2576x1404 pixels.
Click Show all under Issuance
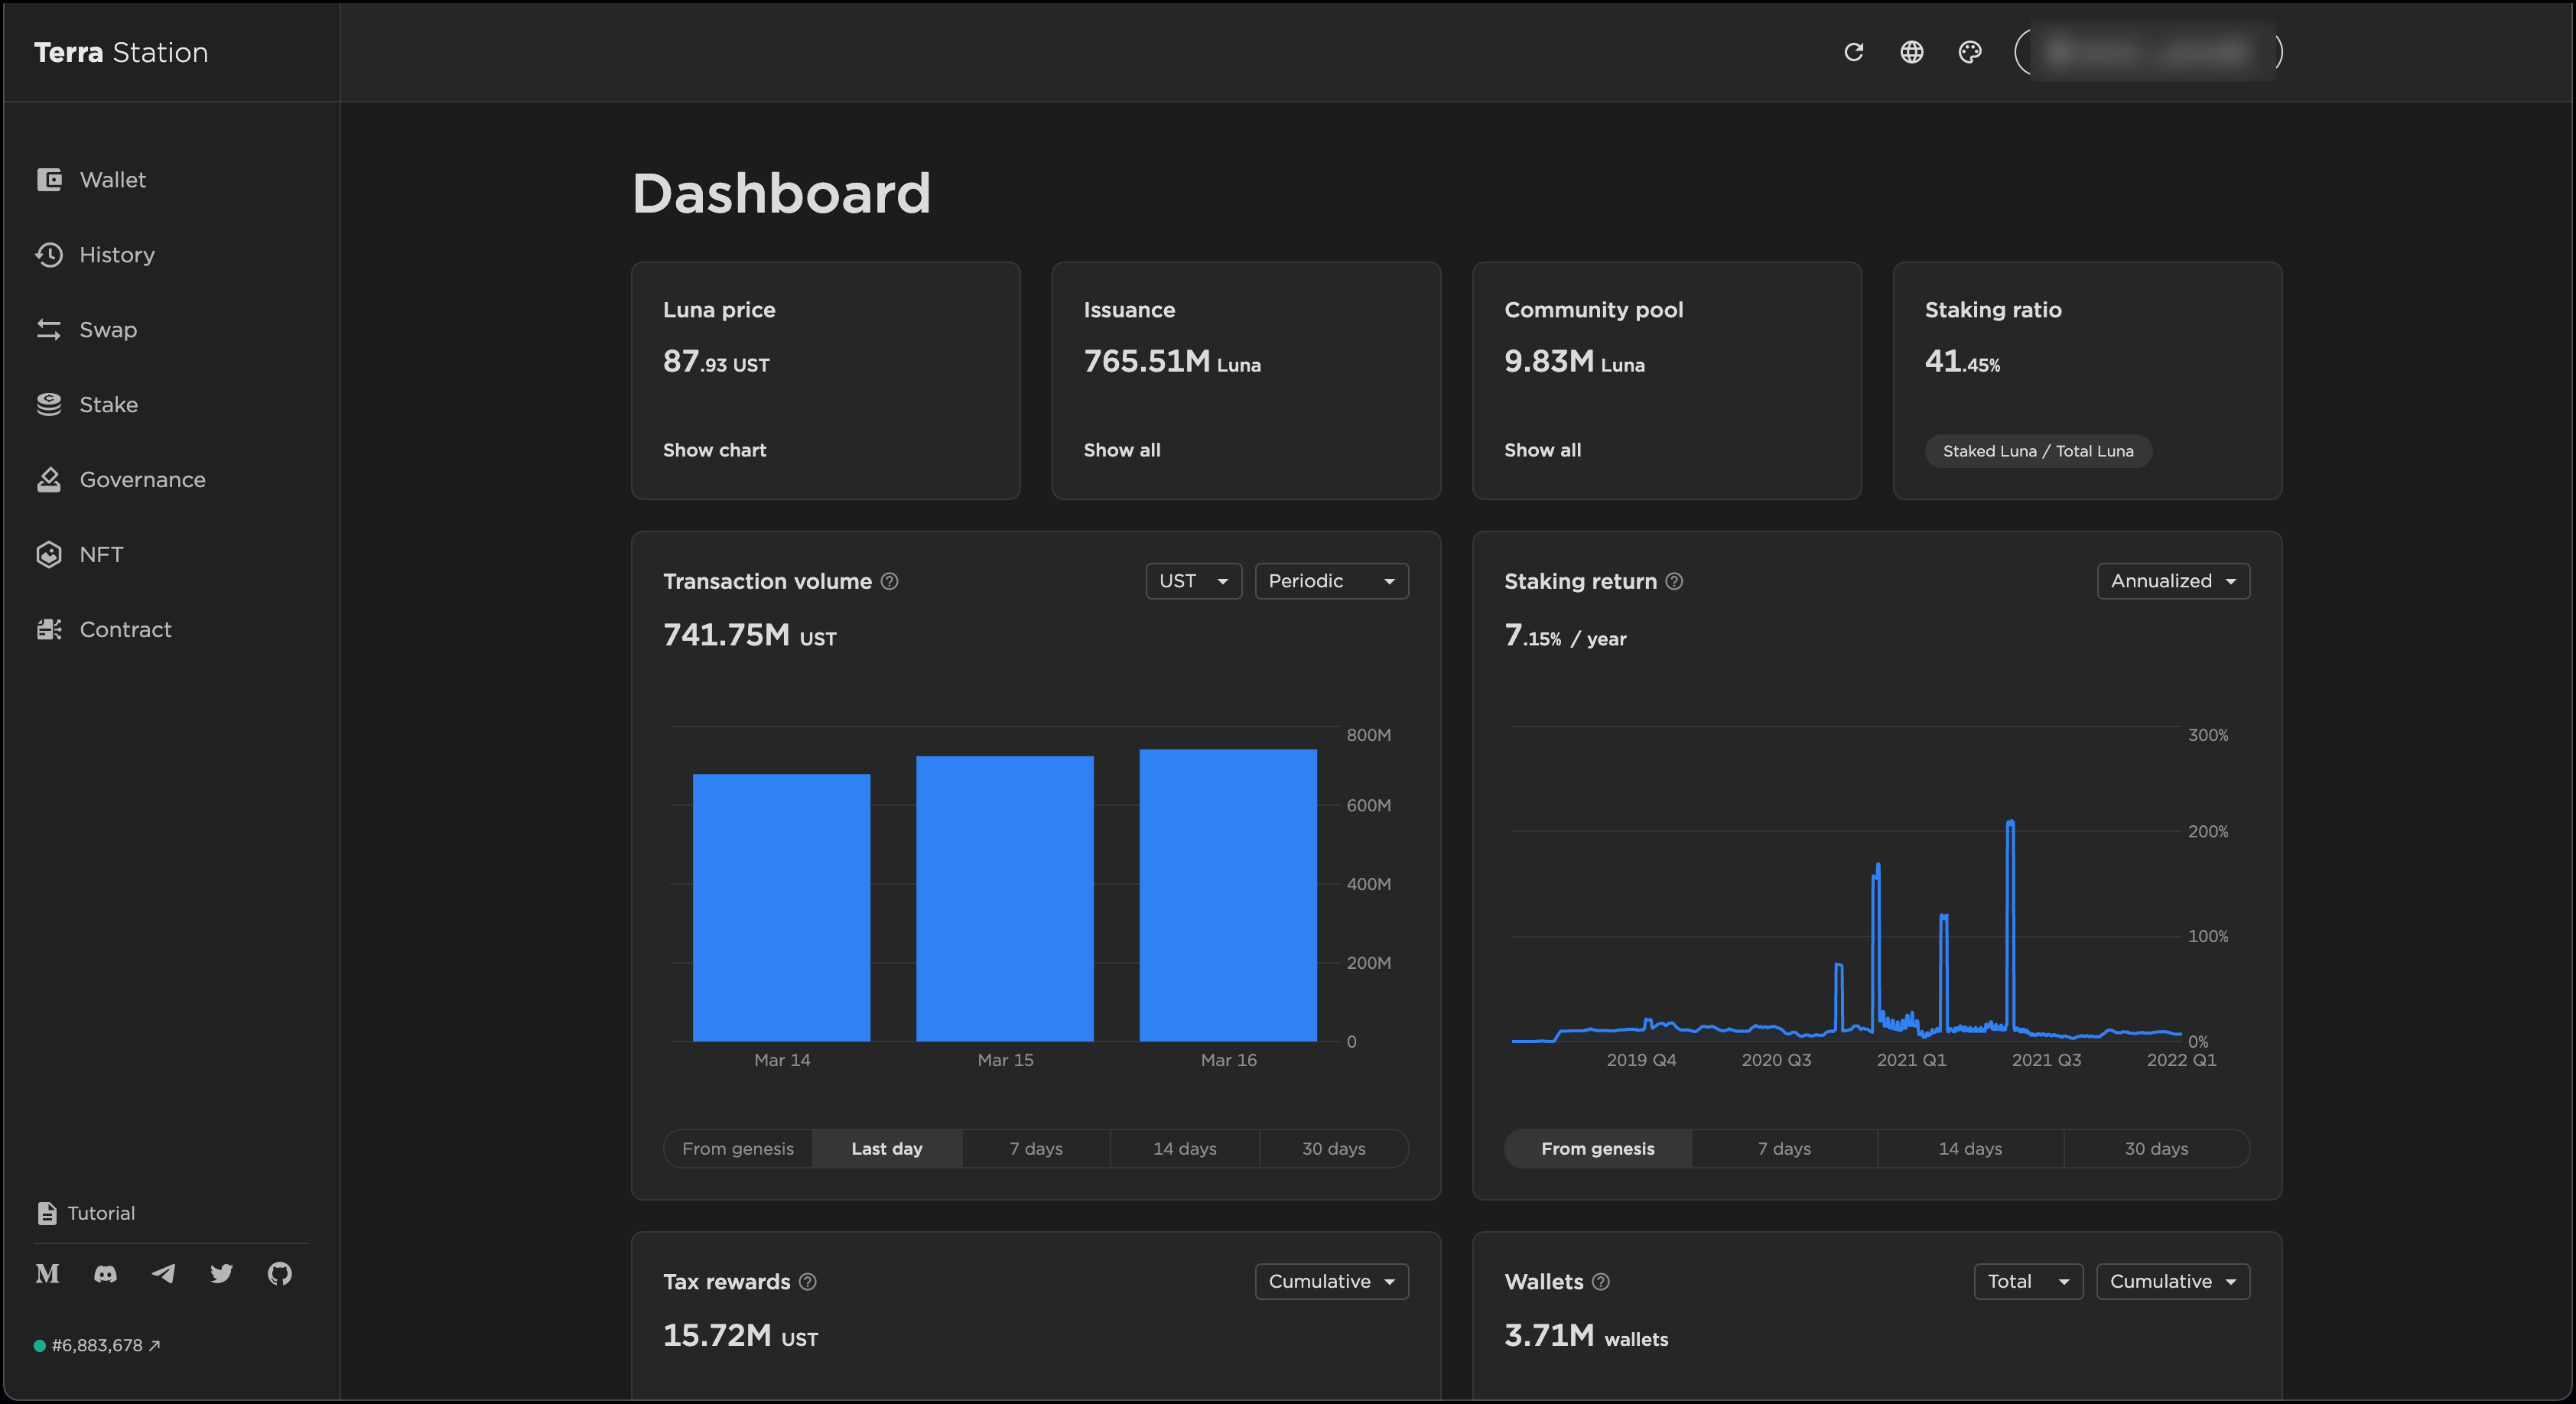1122,450
